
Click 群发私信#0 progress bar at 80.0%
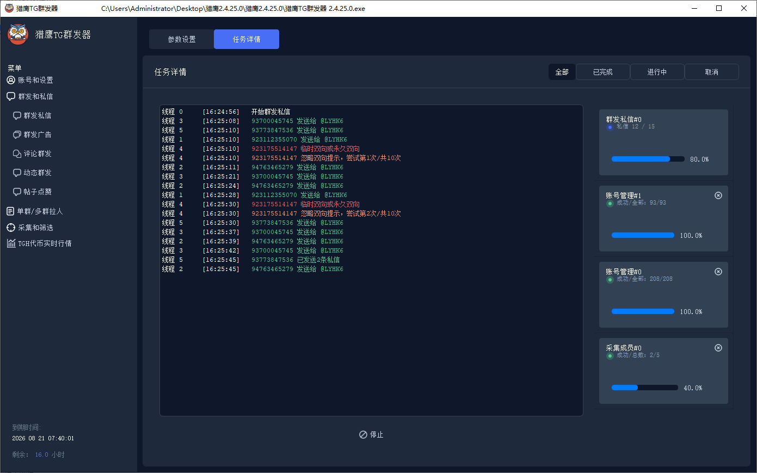[648, 159]
